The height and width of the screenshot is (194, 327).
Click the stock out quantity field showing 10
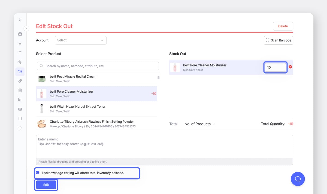point(275,67)
